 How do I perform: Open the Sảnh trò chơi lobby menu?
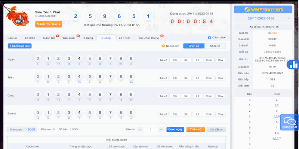49,24
